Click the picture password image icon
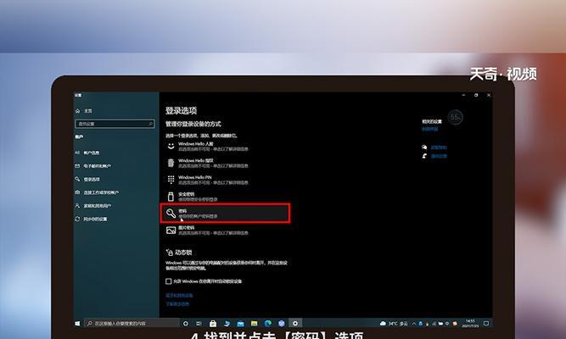The width and height of the screenshot is (566, 339). pyautogui.click(x=171, y=230)
